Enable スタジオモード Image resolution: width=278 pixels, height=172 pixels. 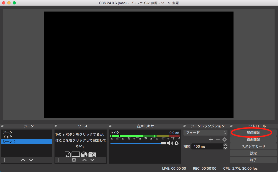[x=253, y=146]
